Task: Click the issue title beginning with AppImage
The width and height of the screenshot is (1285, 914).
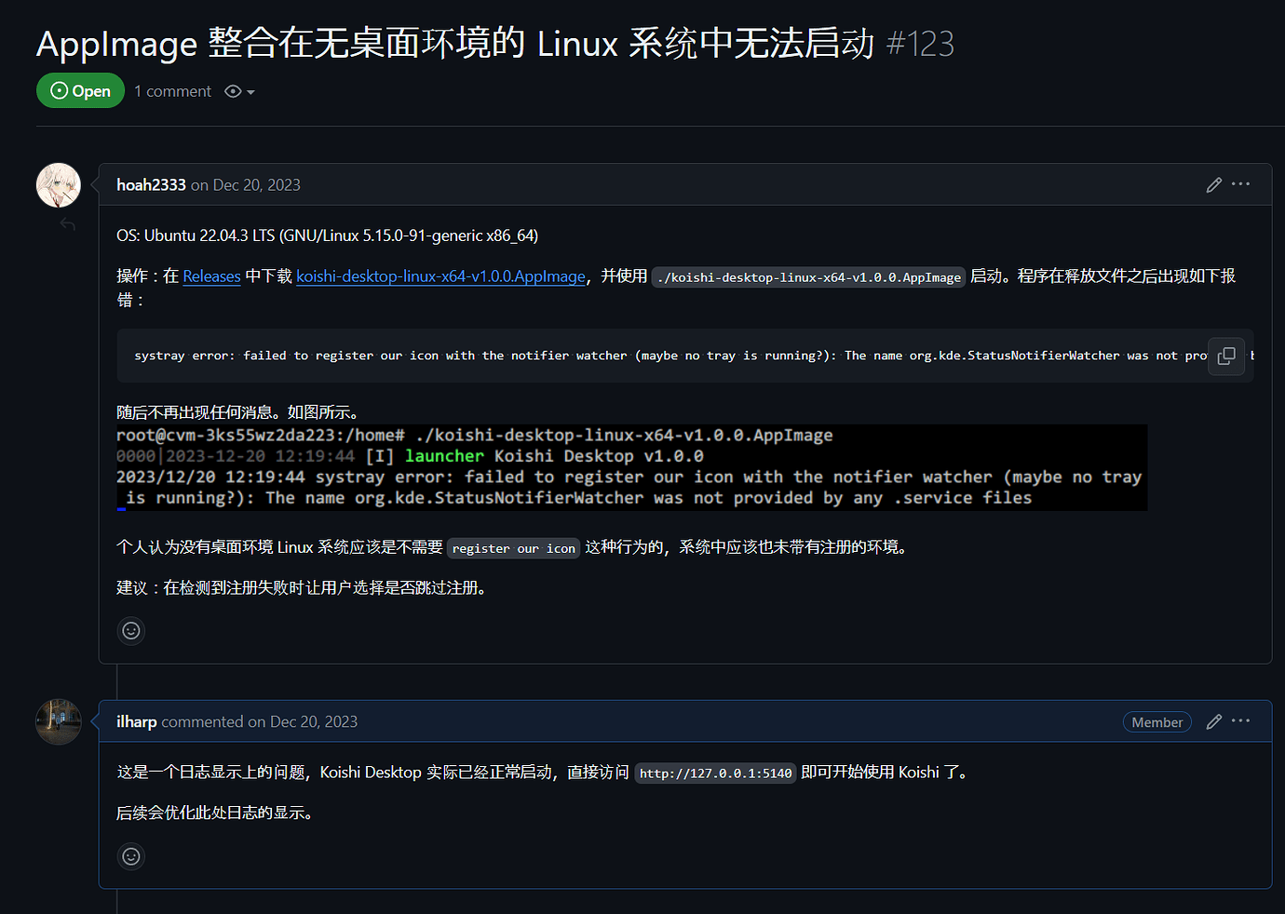Action: coord(455,44)
